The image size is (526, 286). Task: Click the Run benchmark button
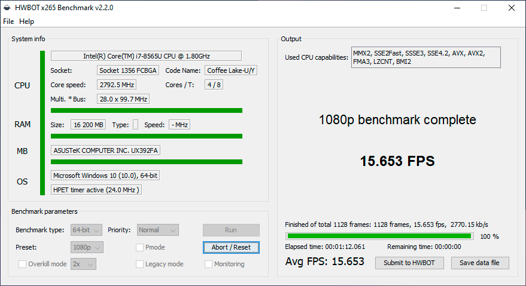pos(231,230)
